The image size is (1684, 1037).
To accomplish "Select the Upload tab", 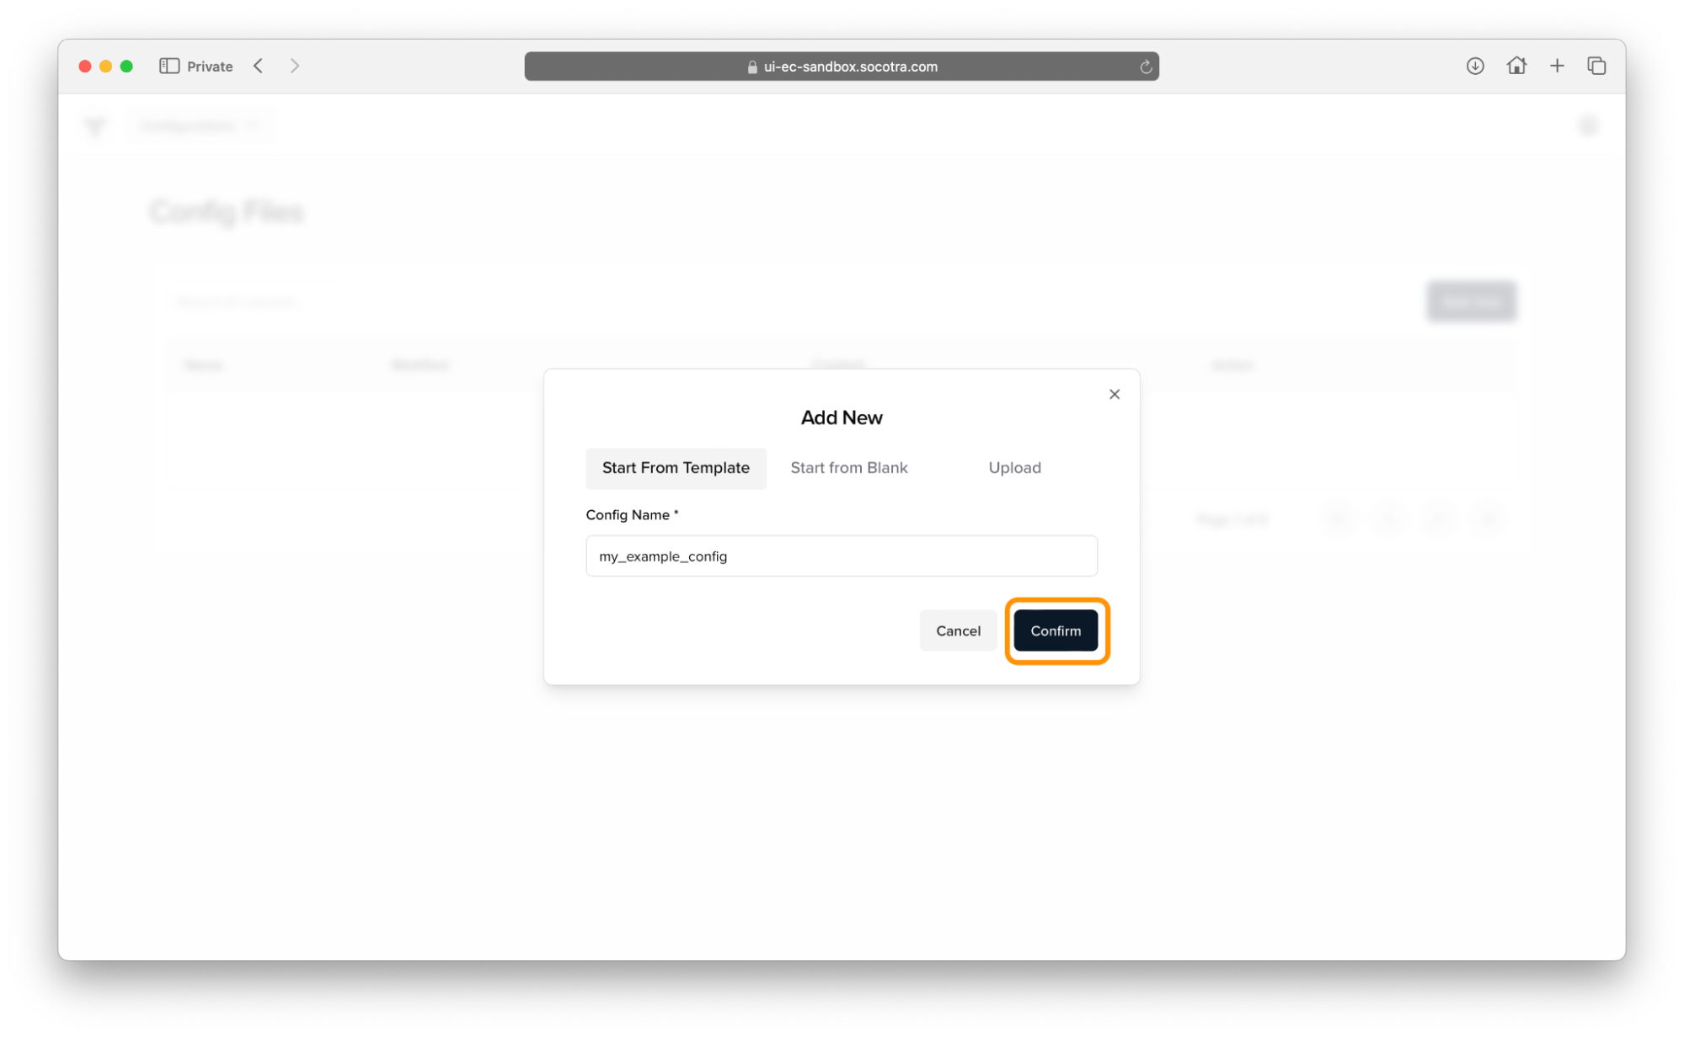I will (1014, 468).
